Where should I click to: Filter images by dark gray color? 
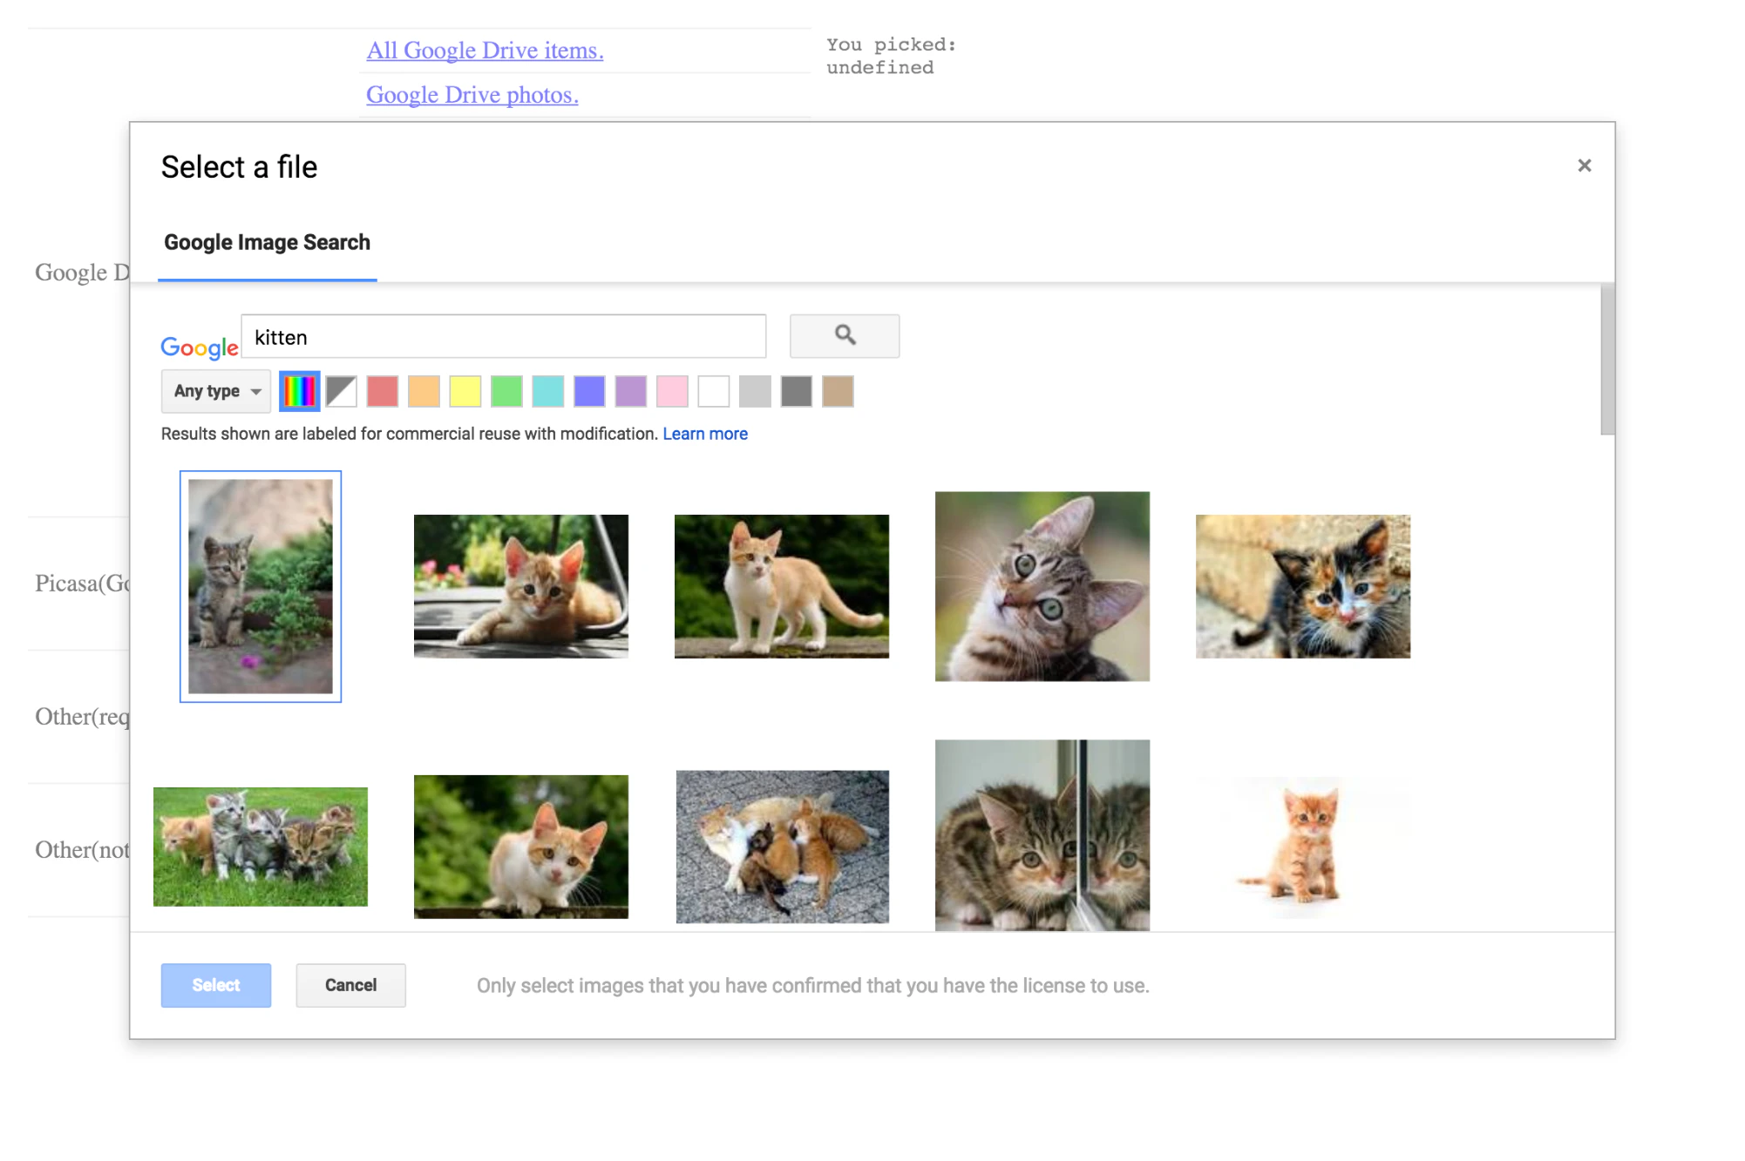click(x=797, y=391)
